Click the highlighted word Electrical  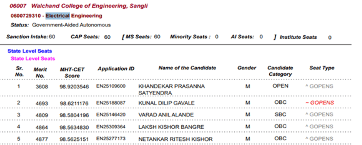[x=58, y=16]
